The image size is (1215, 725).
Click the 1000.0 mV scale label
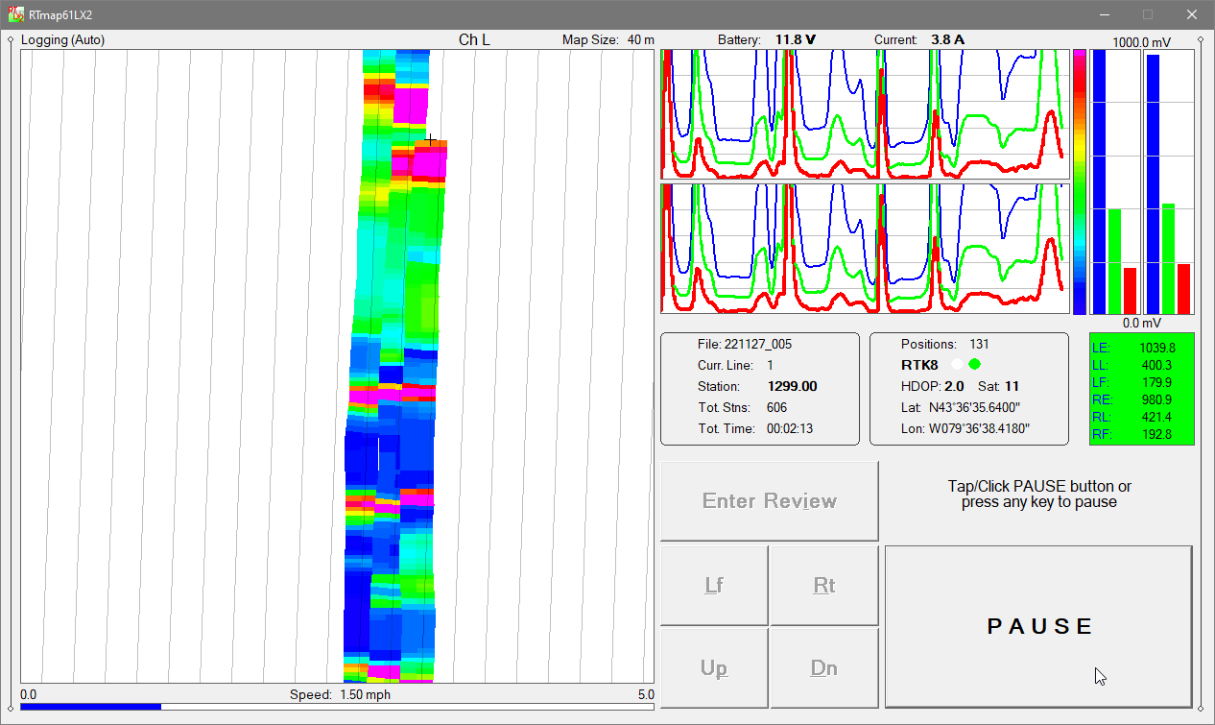tap(1141, 42)
